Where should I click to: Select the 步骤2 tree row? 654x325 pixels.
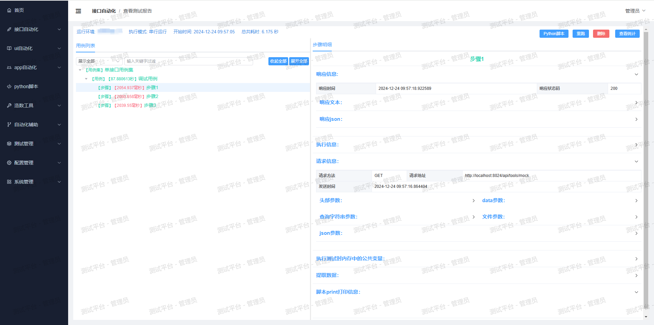pos(193,97)
